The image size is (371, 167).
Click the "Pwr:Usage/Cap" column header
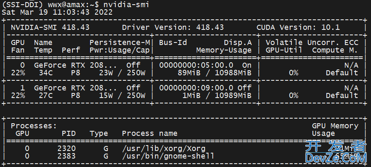pyautogui.click(x=120, y=50)
